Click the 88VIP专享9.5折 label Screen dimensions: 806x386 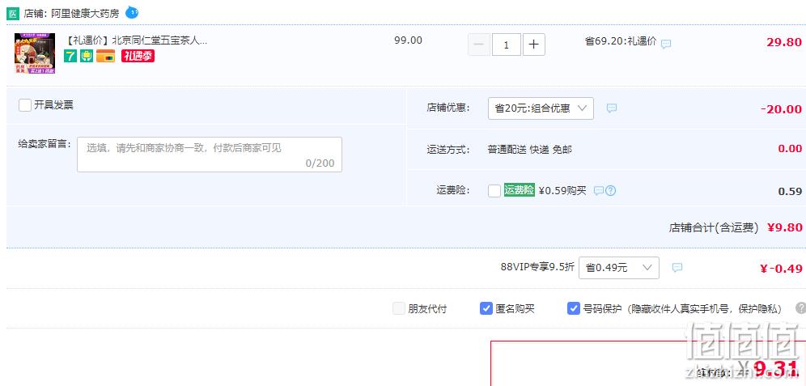(537, 267)
